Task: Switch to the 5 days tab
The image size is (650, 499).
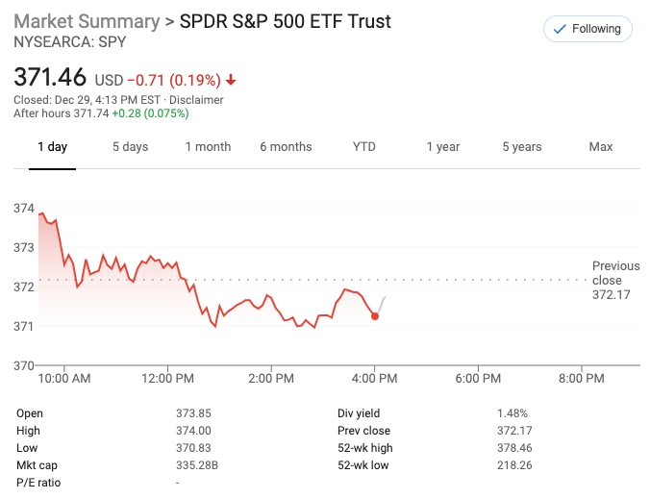Action: [130, 147]
